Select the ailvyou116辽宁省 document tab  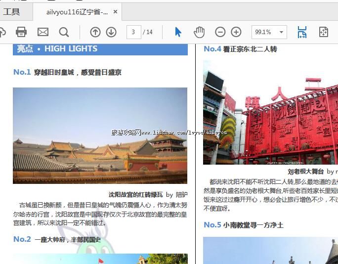77,12
